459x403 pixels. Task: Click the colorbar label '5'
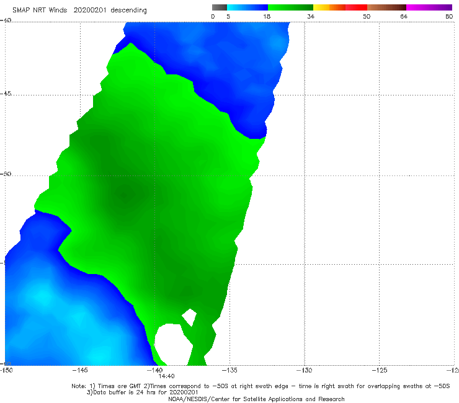[228, 17]
